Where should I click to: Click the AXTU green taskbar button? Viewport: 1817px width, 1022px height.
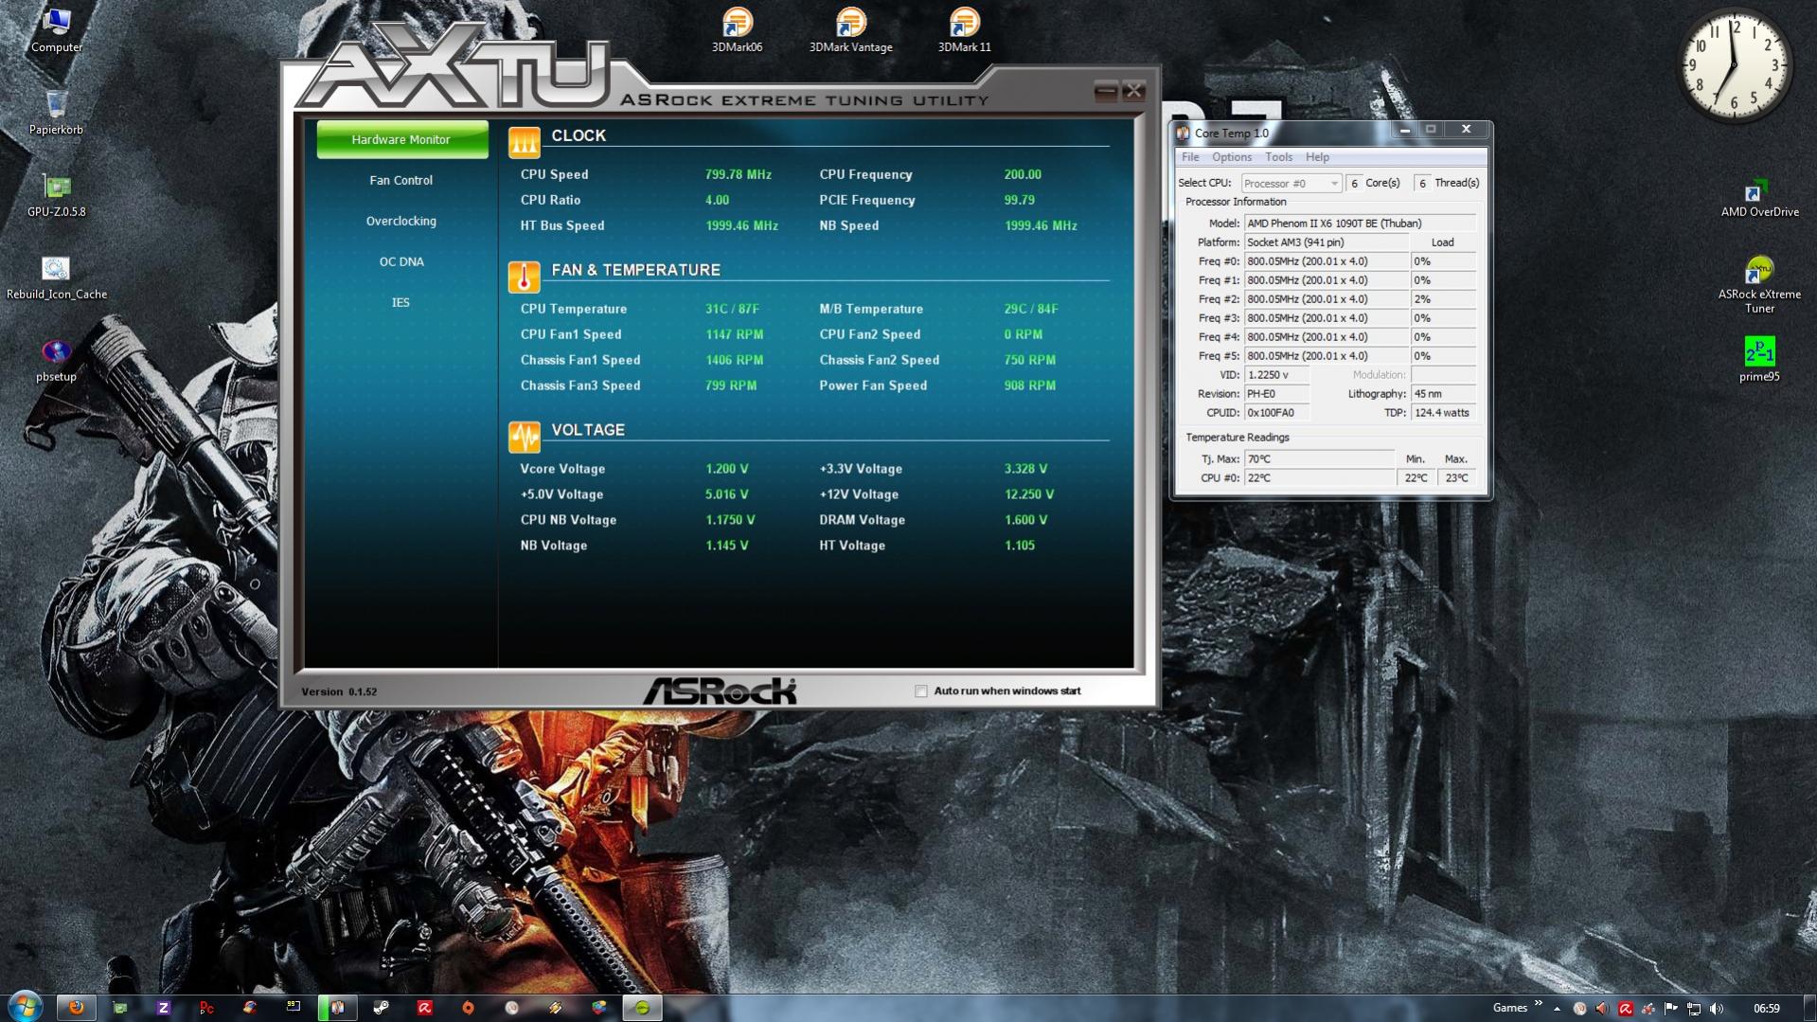click(x=642, y=1008)
